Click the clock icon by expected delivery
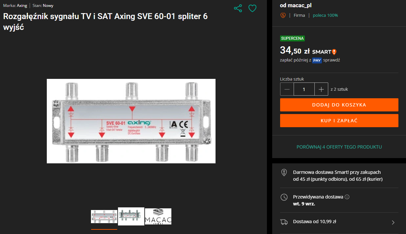 pyautogui.click(x=284, y=197)
